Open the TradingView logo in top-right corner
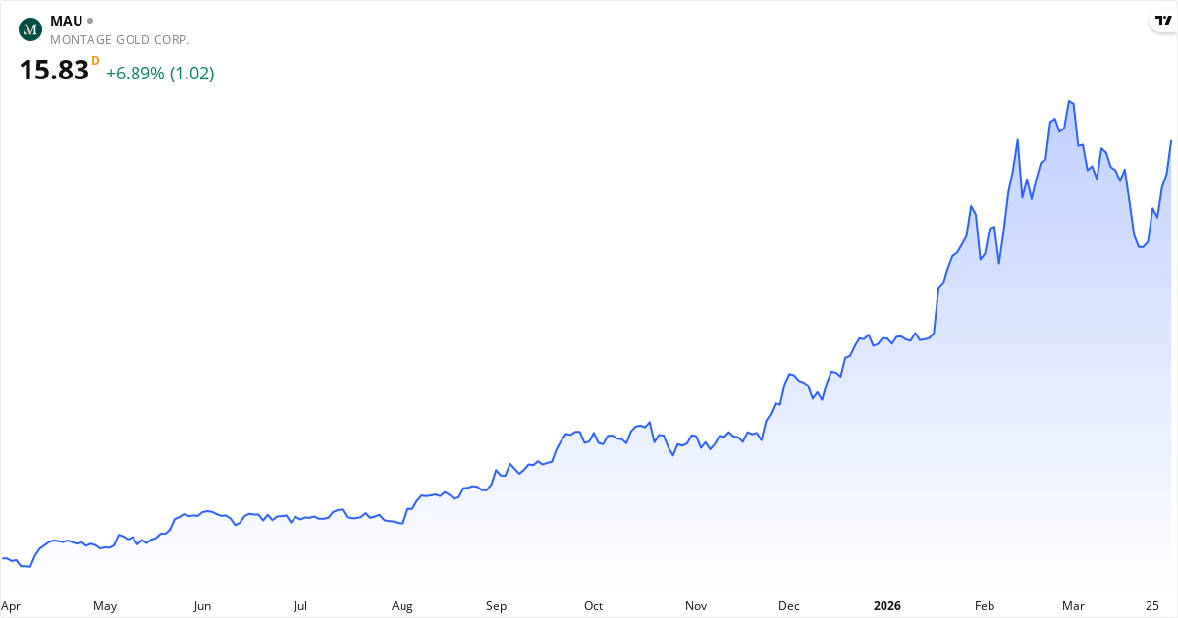The image size is (1178, 618). 1163,21
